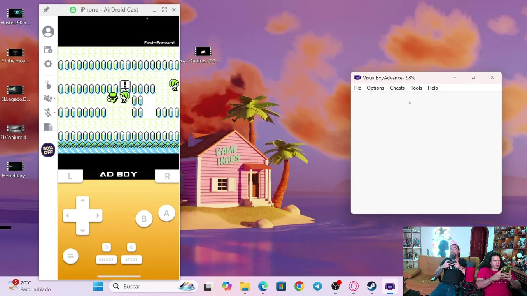Tap the SELECT button on emulator

coord(106,259)
